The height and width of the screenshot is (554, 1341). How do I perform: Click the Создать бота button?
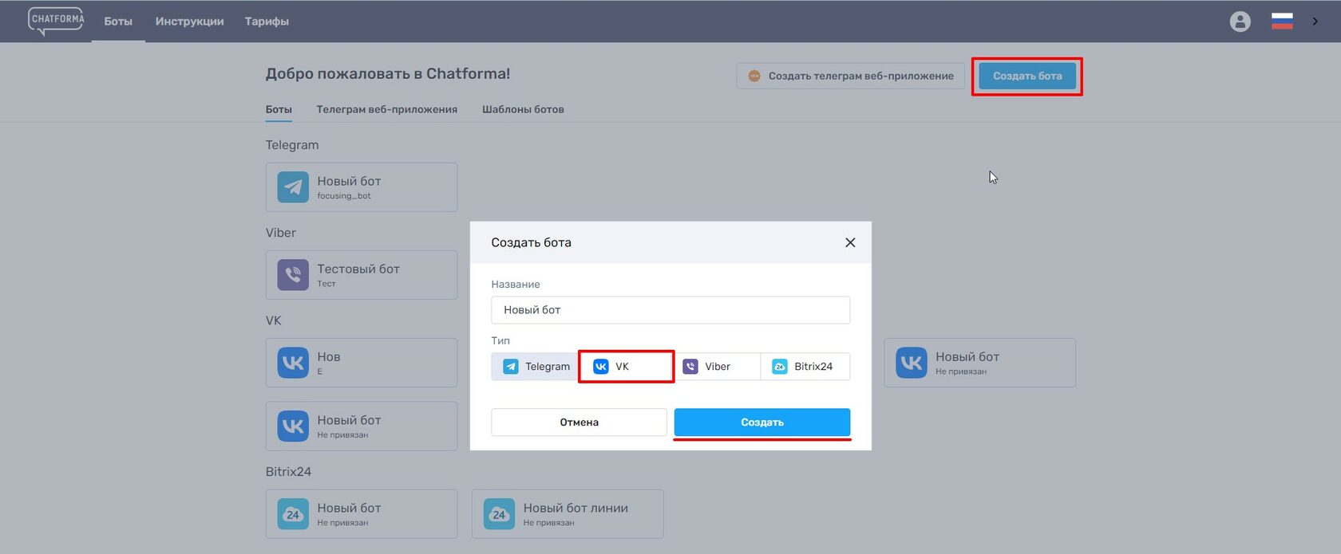click(x=1027, y=76)
